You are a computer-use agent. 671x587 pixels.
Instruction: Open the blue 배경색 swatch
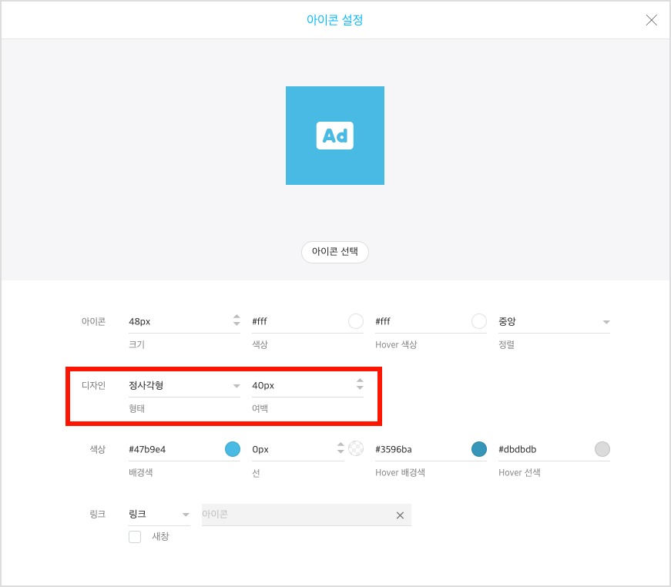(x=233, y=449)
